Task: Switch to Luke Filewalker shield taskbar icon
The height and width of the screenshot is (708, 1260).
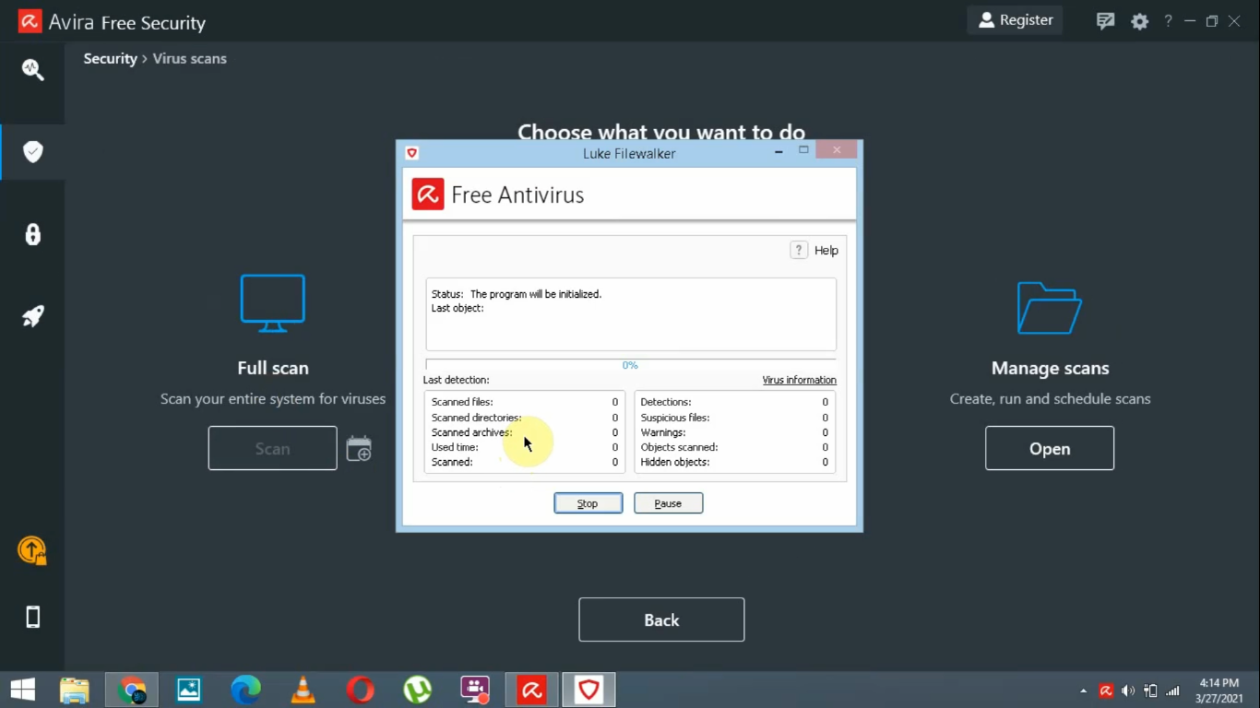Action: [x=588, y=690]
